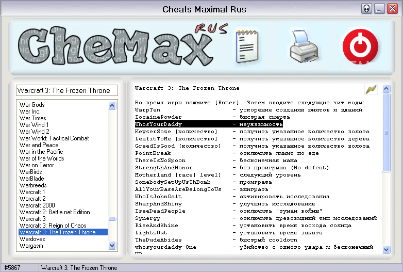Minimize the Cheats Maximal Rus window
This screenshot has height=272, width=403.
pyautogui.click(x=379, y=9)
